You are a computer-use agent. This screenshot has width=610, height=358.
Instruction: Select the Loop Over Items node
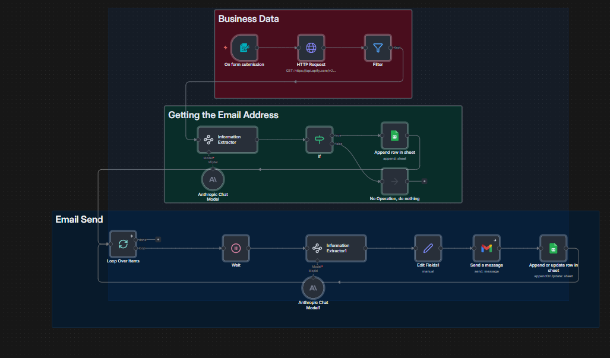(123, 244)
